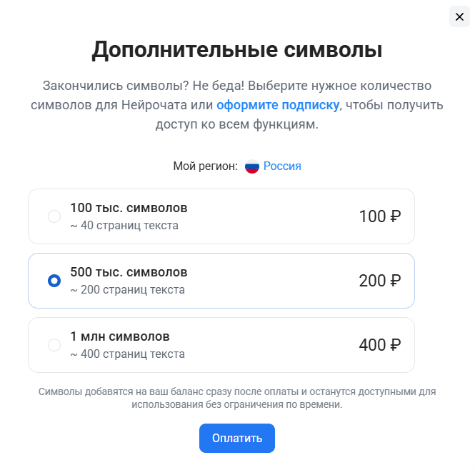Image resolution: width=475 pixels, height=475 pixels.
Task: Click the '500 тыс. символов' option title
Action: point(129,272)
